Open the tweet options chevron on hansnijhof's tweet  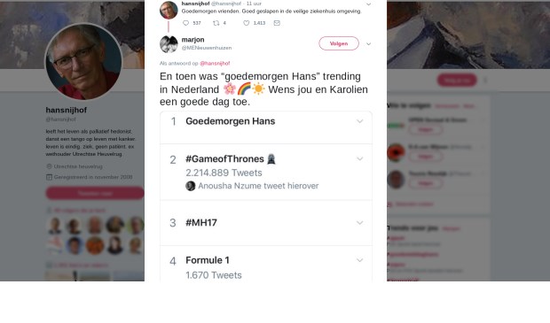369,4
